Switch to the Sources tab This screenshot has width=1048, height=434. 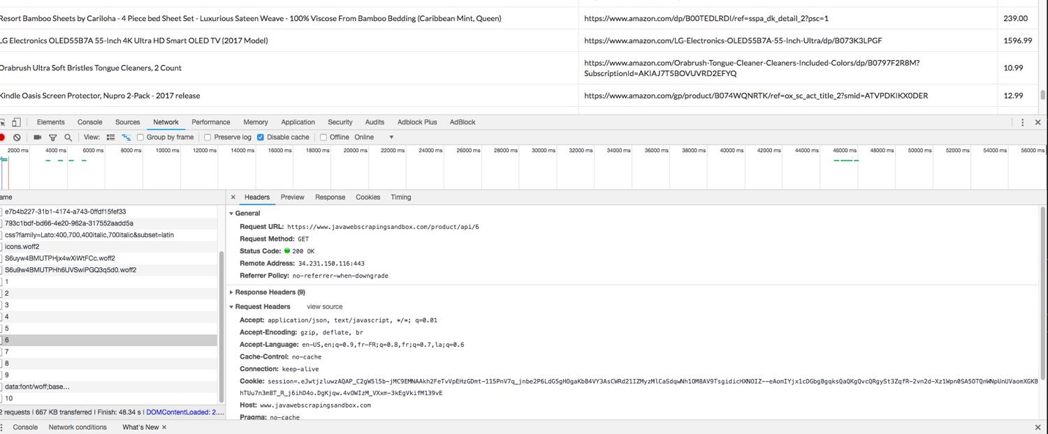point(127,122)
